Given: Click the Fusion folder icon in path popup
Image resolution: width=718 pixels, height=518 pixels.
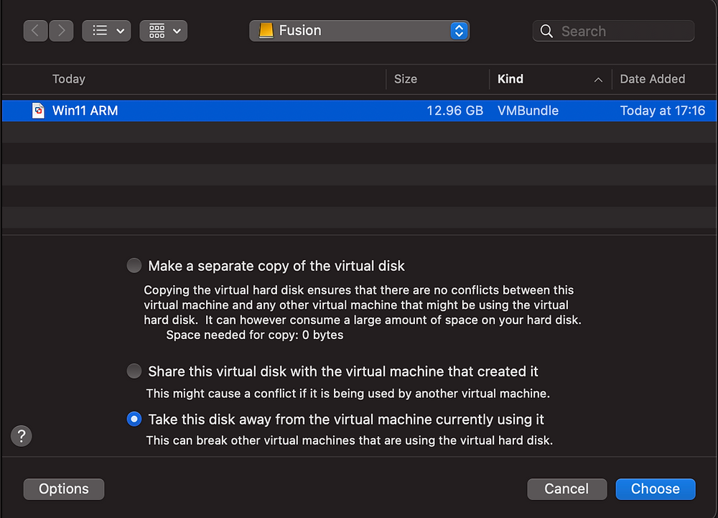Looking at the screenshot, I should coord(266,31).
